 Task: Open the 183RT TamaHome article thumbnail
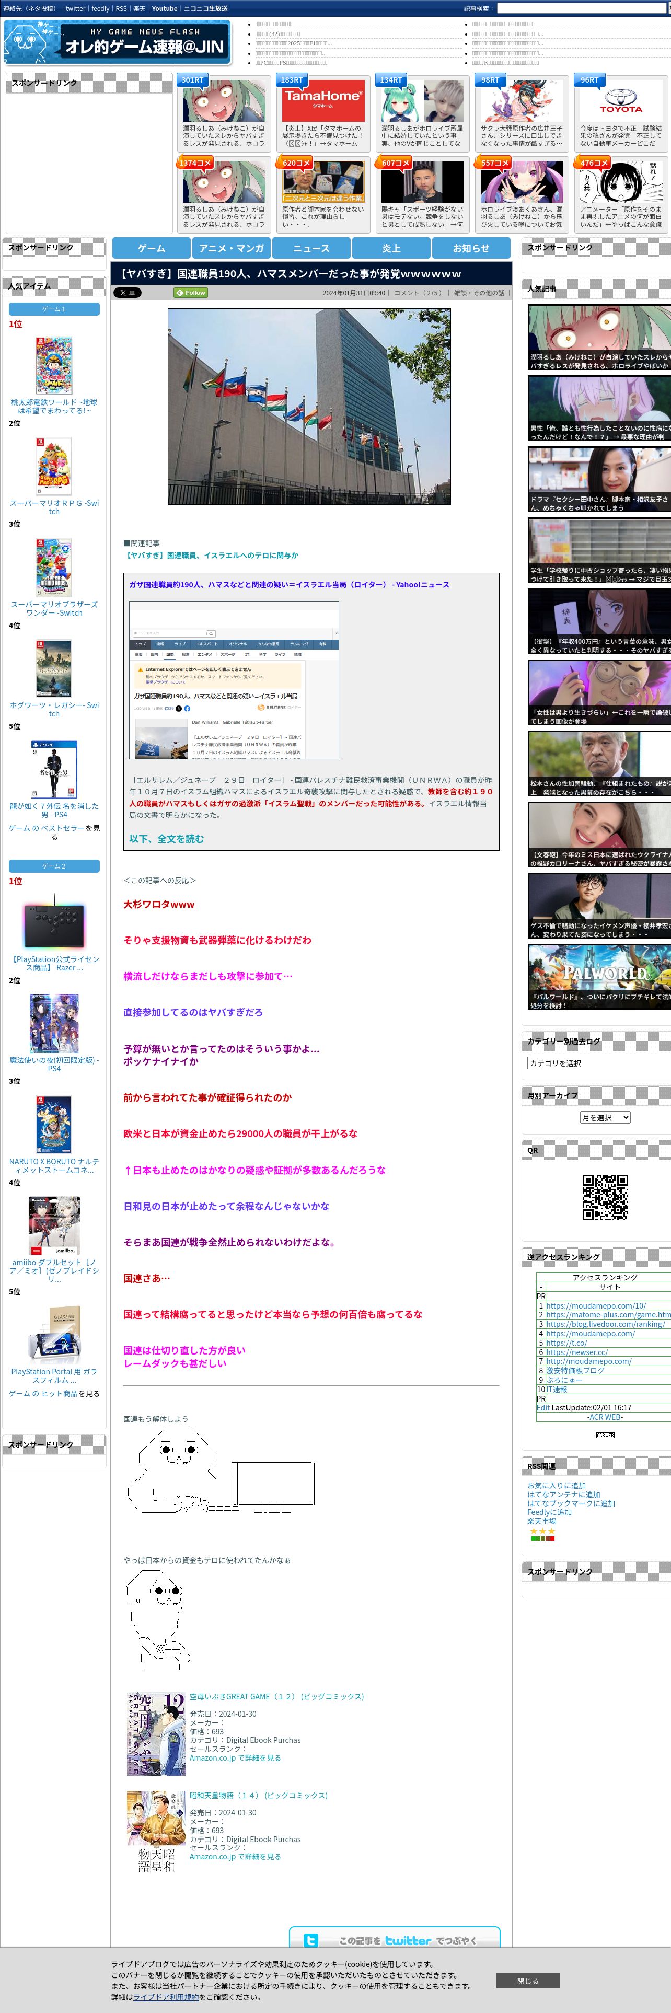pos(322,100)
